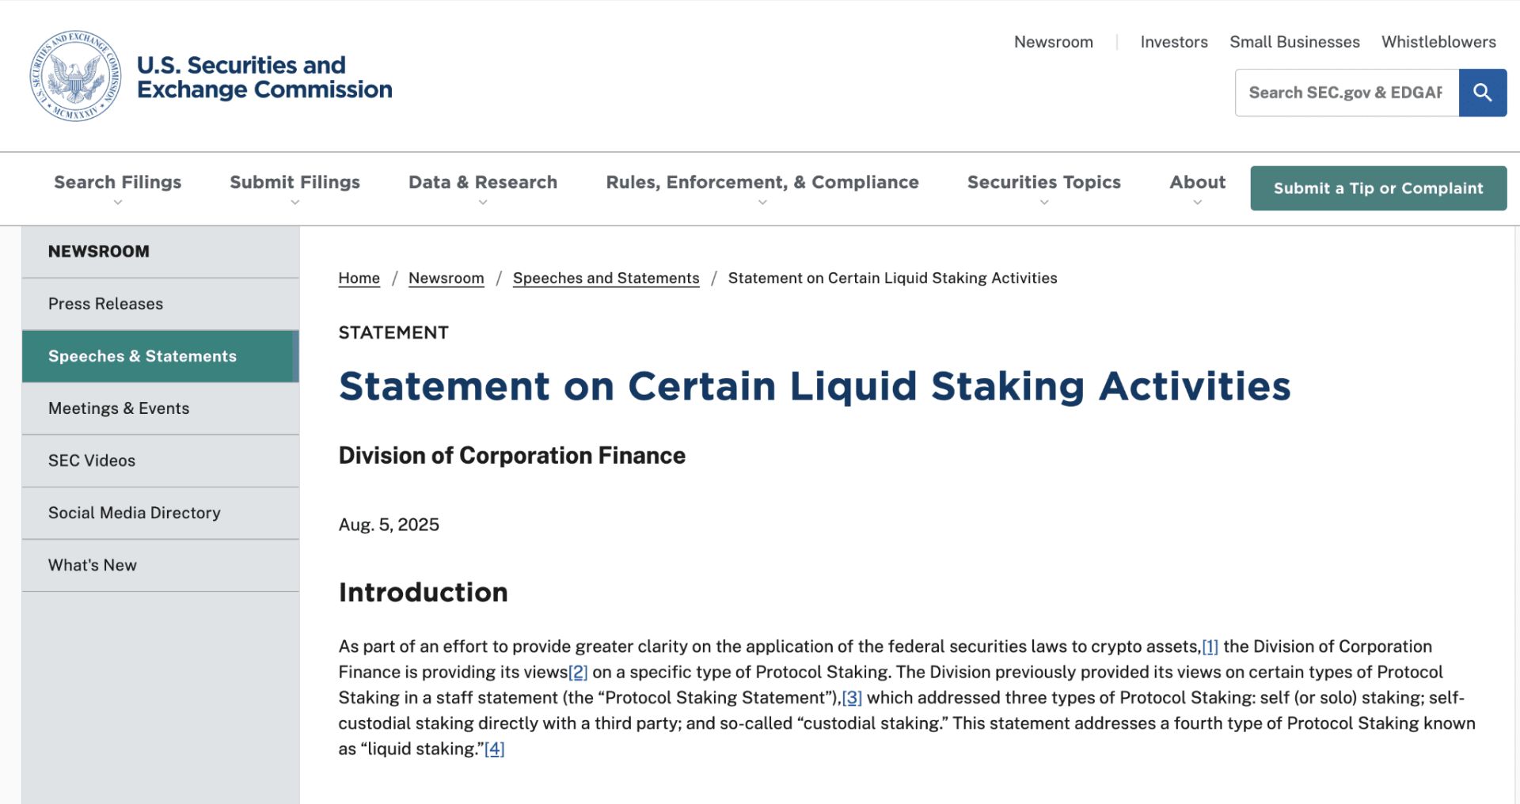Viewport: 1520px width, 804px height.
Task: Open SEC Videos in the sidebar
Action: click(x=161, y=461)
